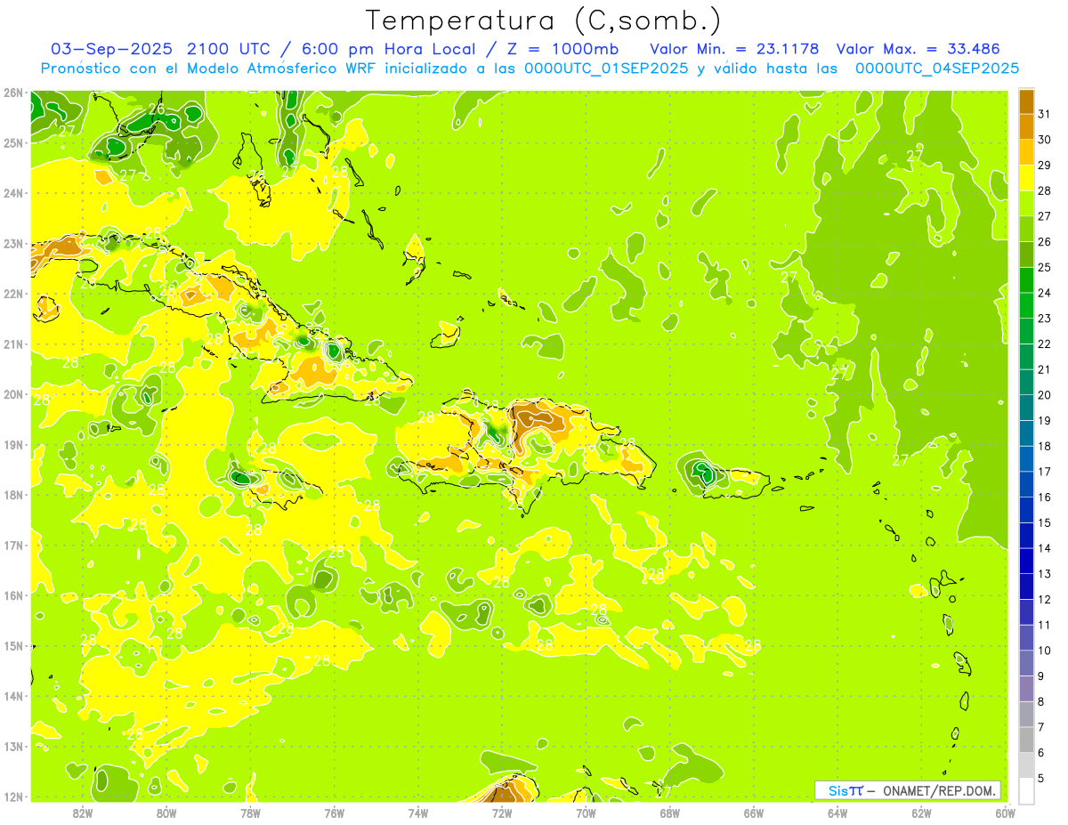The height and width of the screenshot is (825, 1068).
Task: Click the 20N latitude axis label
Action: (x=13, y=394)
